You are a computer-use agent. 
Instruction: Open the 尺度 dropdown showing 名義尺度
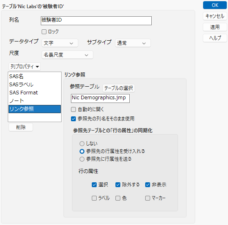pos(67,55)
